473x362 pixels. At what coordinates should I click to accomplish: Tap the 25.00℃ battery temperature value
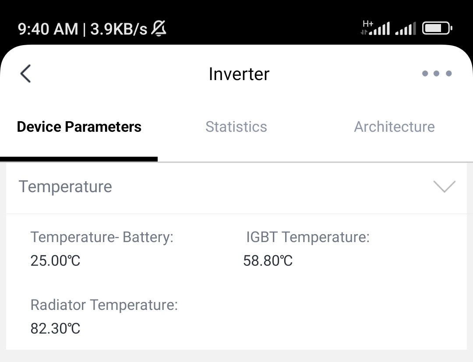click(x=56, y=260)
